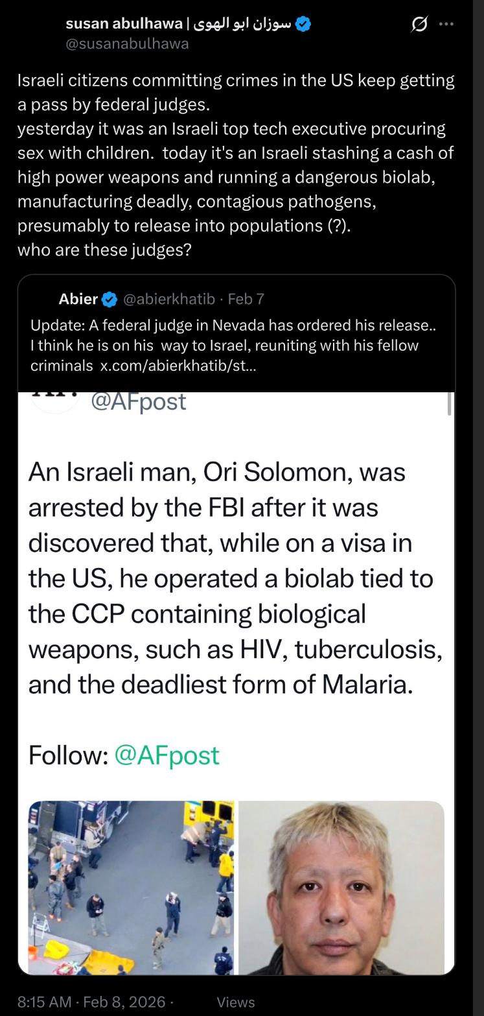The height and width of the screenshot is (1016, 484).
Task: Click the @susanabulhawa handle
Action: (127, 43)
